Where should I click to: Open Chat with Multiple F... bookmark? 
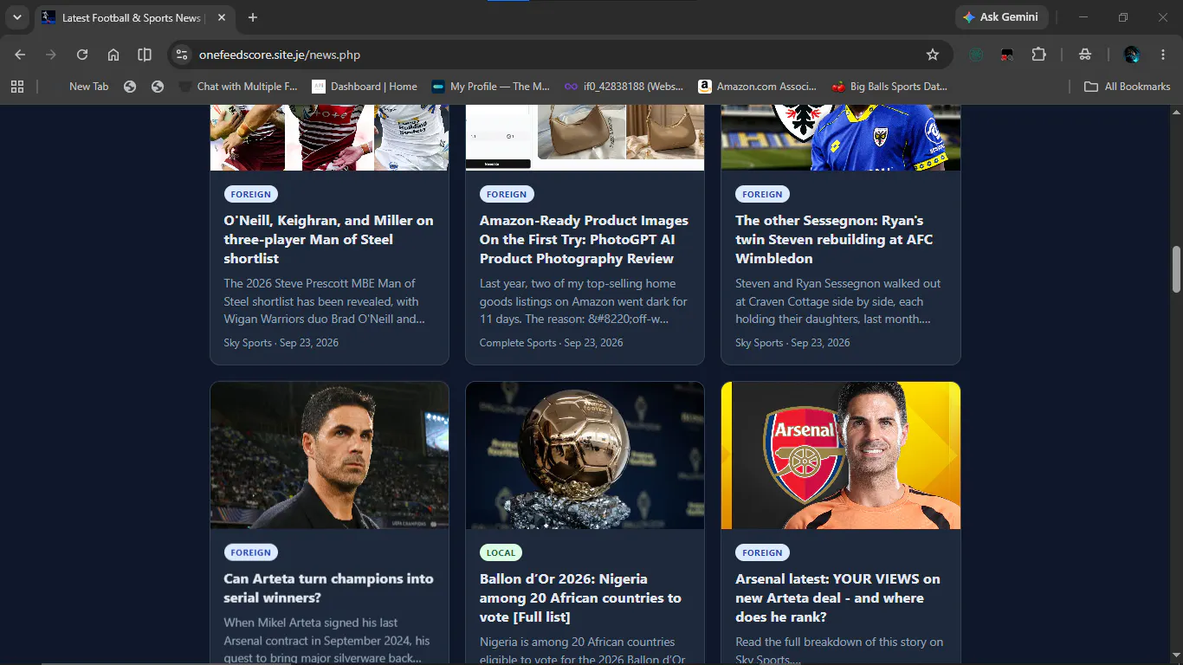238,87
